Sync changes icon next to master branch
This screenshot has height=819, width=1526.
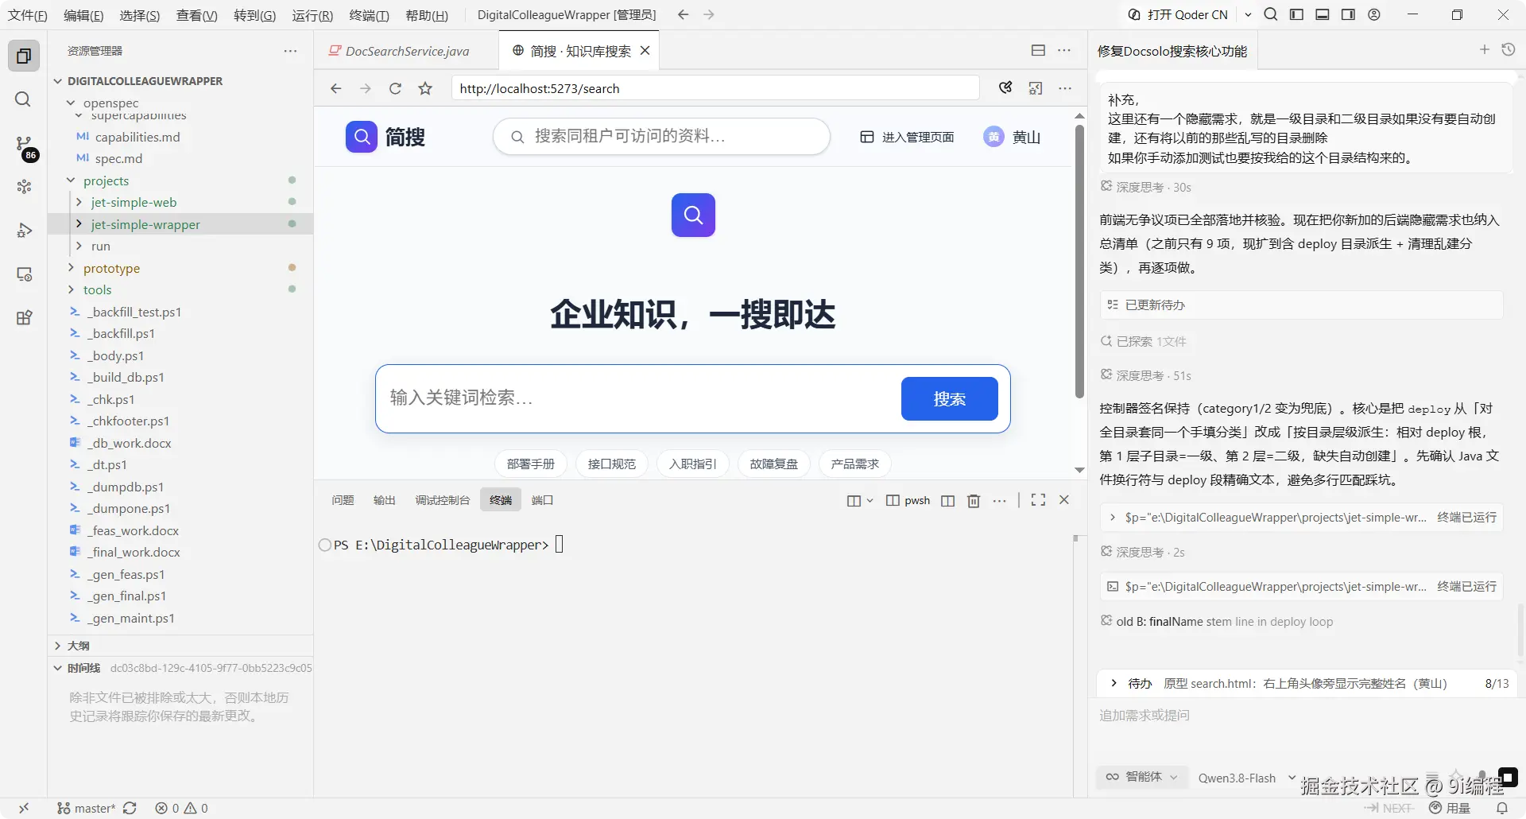[130, 808]
